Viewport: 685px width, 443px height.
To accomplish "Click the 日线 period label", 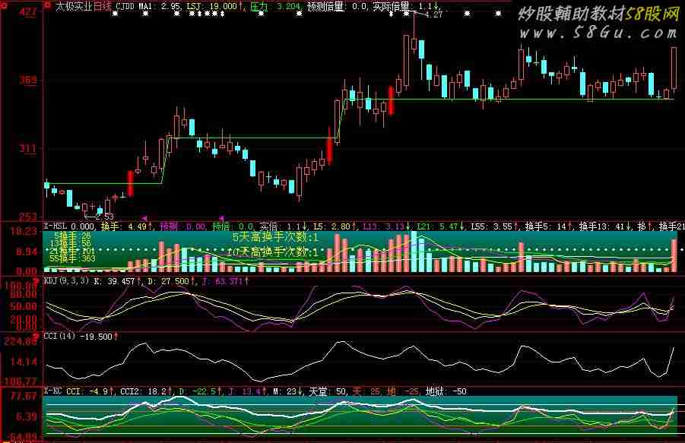I will (x=103, y=7).
